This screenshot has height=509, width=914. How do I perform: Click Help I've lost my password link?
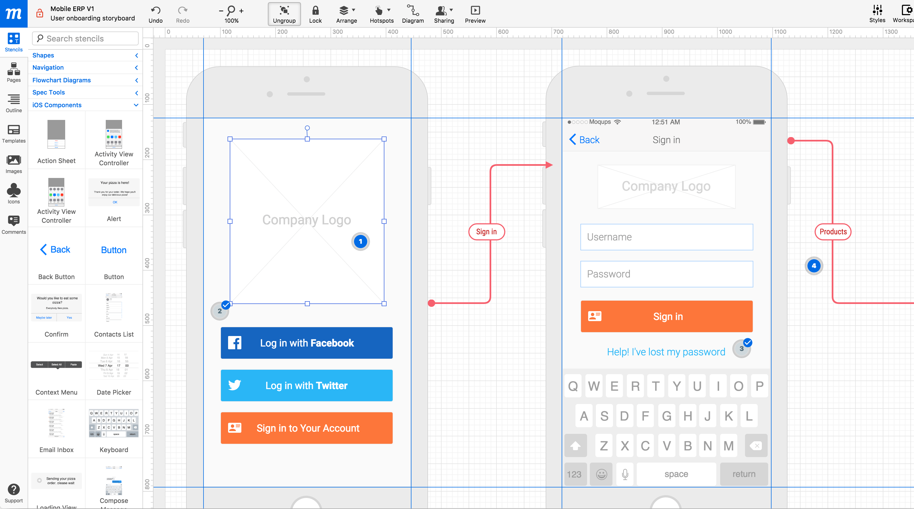[665, 351]
